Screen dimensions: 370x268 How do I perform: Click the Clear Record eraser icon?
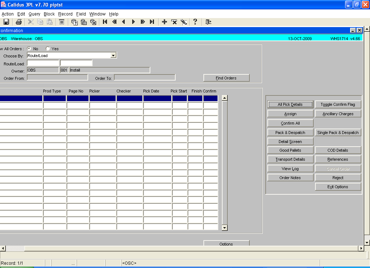click(184, 22)
